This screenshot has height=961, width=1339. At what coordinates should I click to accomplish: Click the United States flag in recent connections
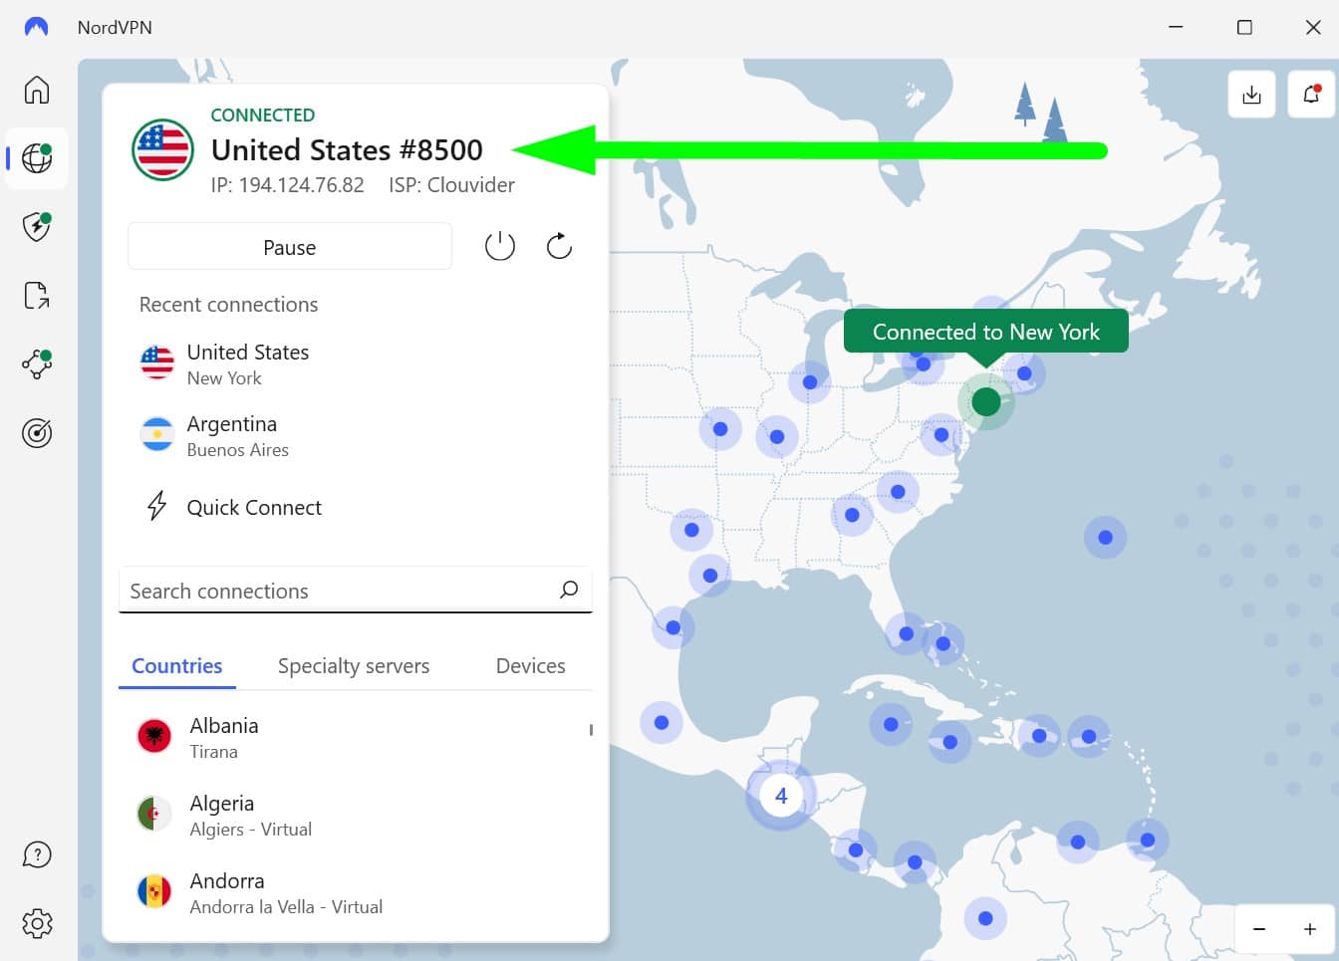click(157, 363)
